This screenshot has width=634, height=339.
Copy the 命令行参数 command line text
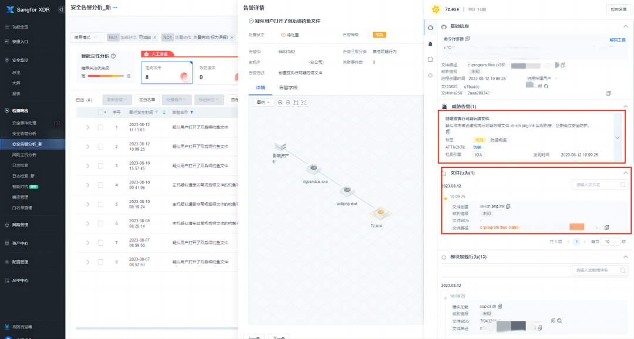coord(468,39)
